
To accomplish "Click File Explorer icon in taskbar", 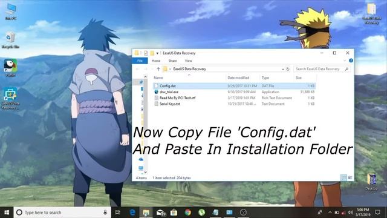I will click(146, 213).
